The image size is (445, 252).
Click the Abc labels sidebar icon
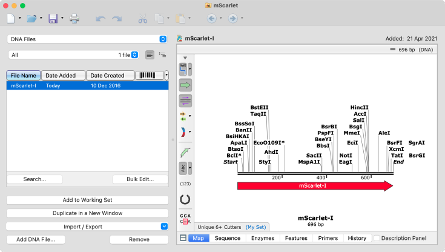tap(183, 168)
